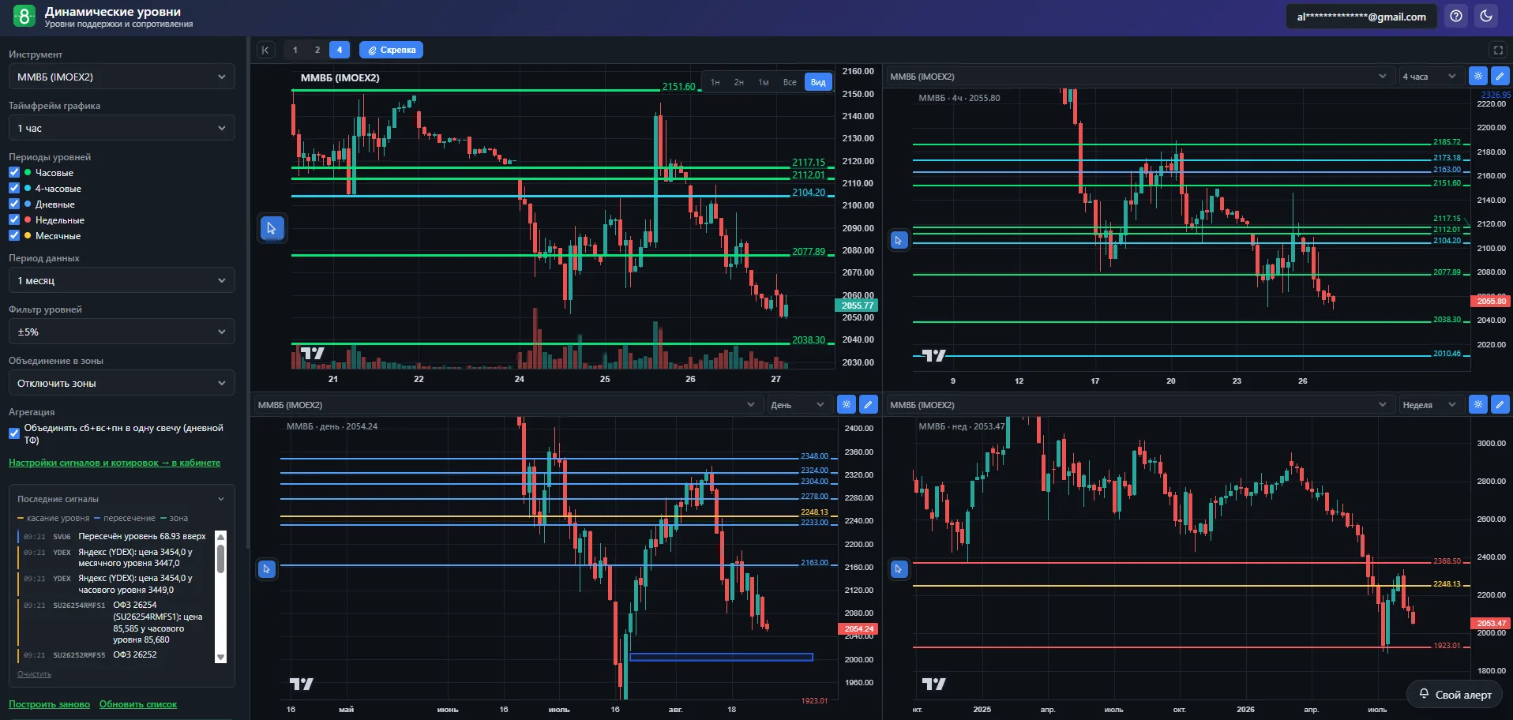Click pencil edit icon on the daily chart
This screenshot has width=1513, height=720.
[x=868, y=404]
